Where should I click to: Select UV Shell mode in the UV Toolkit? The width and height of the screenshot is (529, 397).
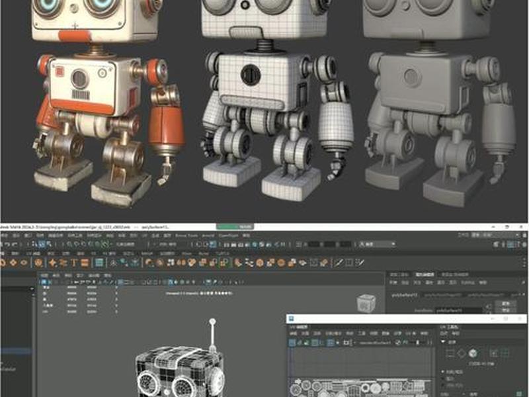pyautogui.click(x=505, y=353)
